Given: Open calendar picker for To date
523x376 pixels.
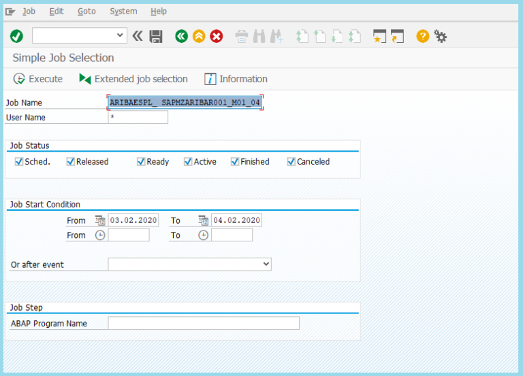Looking at the screenshot, I should [203, 220].
